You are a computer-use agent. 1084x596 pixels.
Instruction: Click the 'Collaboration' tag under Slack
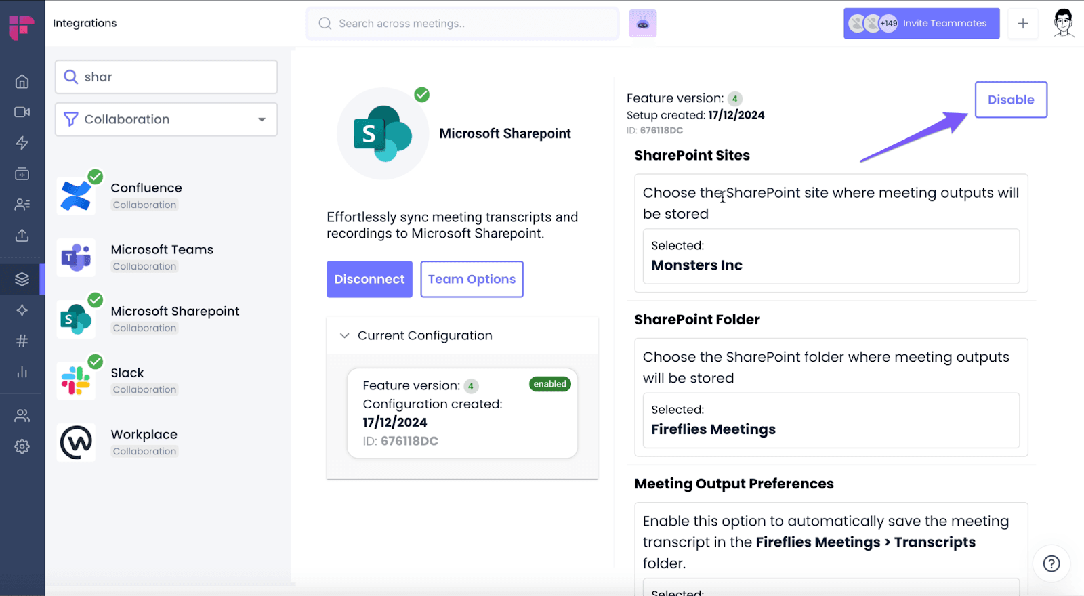click(144, 389)
